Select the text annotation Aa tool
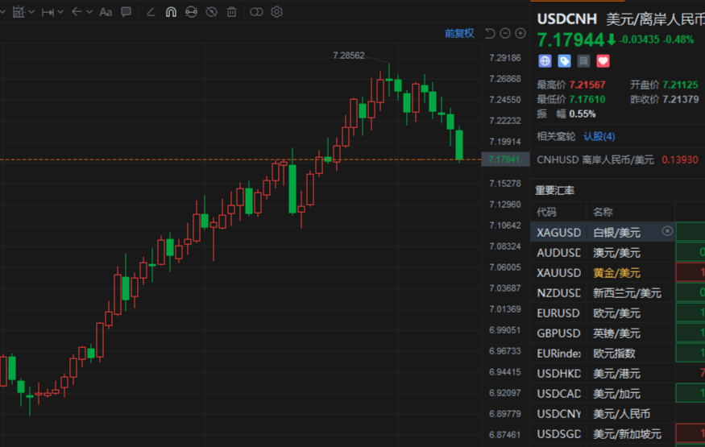This screenshot has height=447, width=705. point(106,12)
